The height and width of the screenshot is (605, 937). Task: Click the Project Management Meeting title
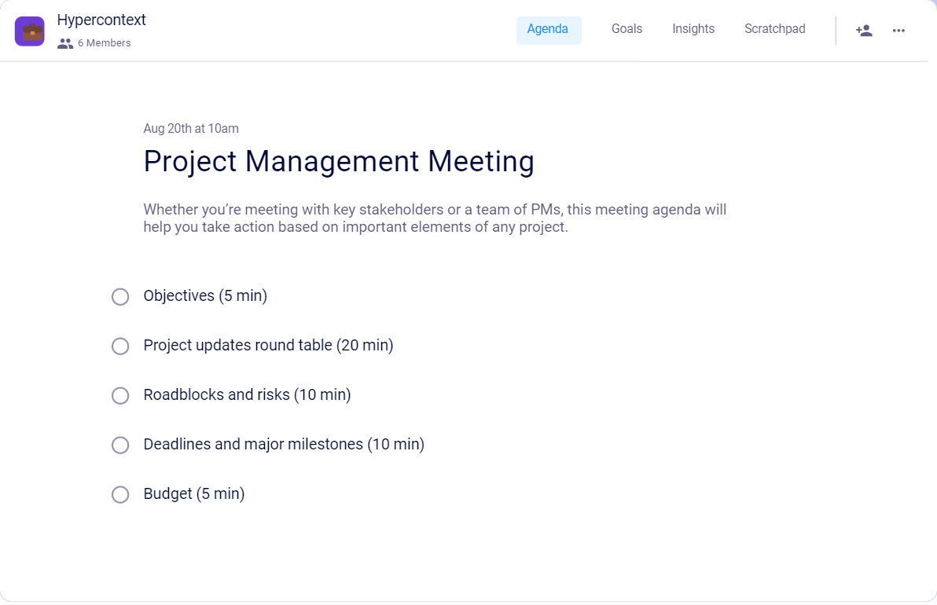click(338, 161)
